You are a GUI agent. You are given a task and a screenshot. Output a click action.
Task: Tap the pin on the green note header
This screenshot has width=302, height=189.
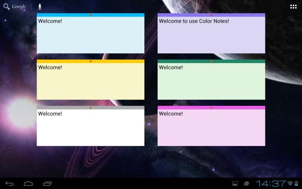tap(211, 61)
